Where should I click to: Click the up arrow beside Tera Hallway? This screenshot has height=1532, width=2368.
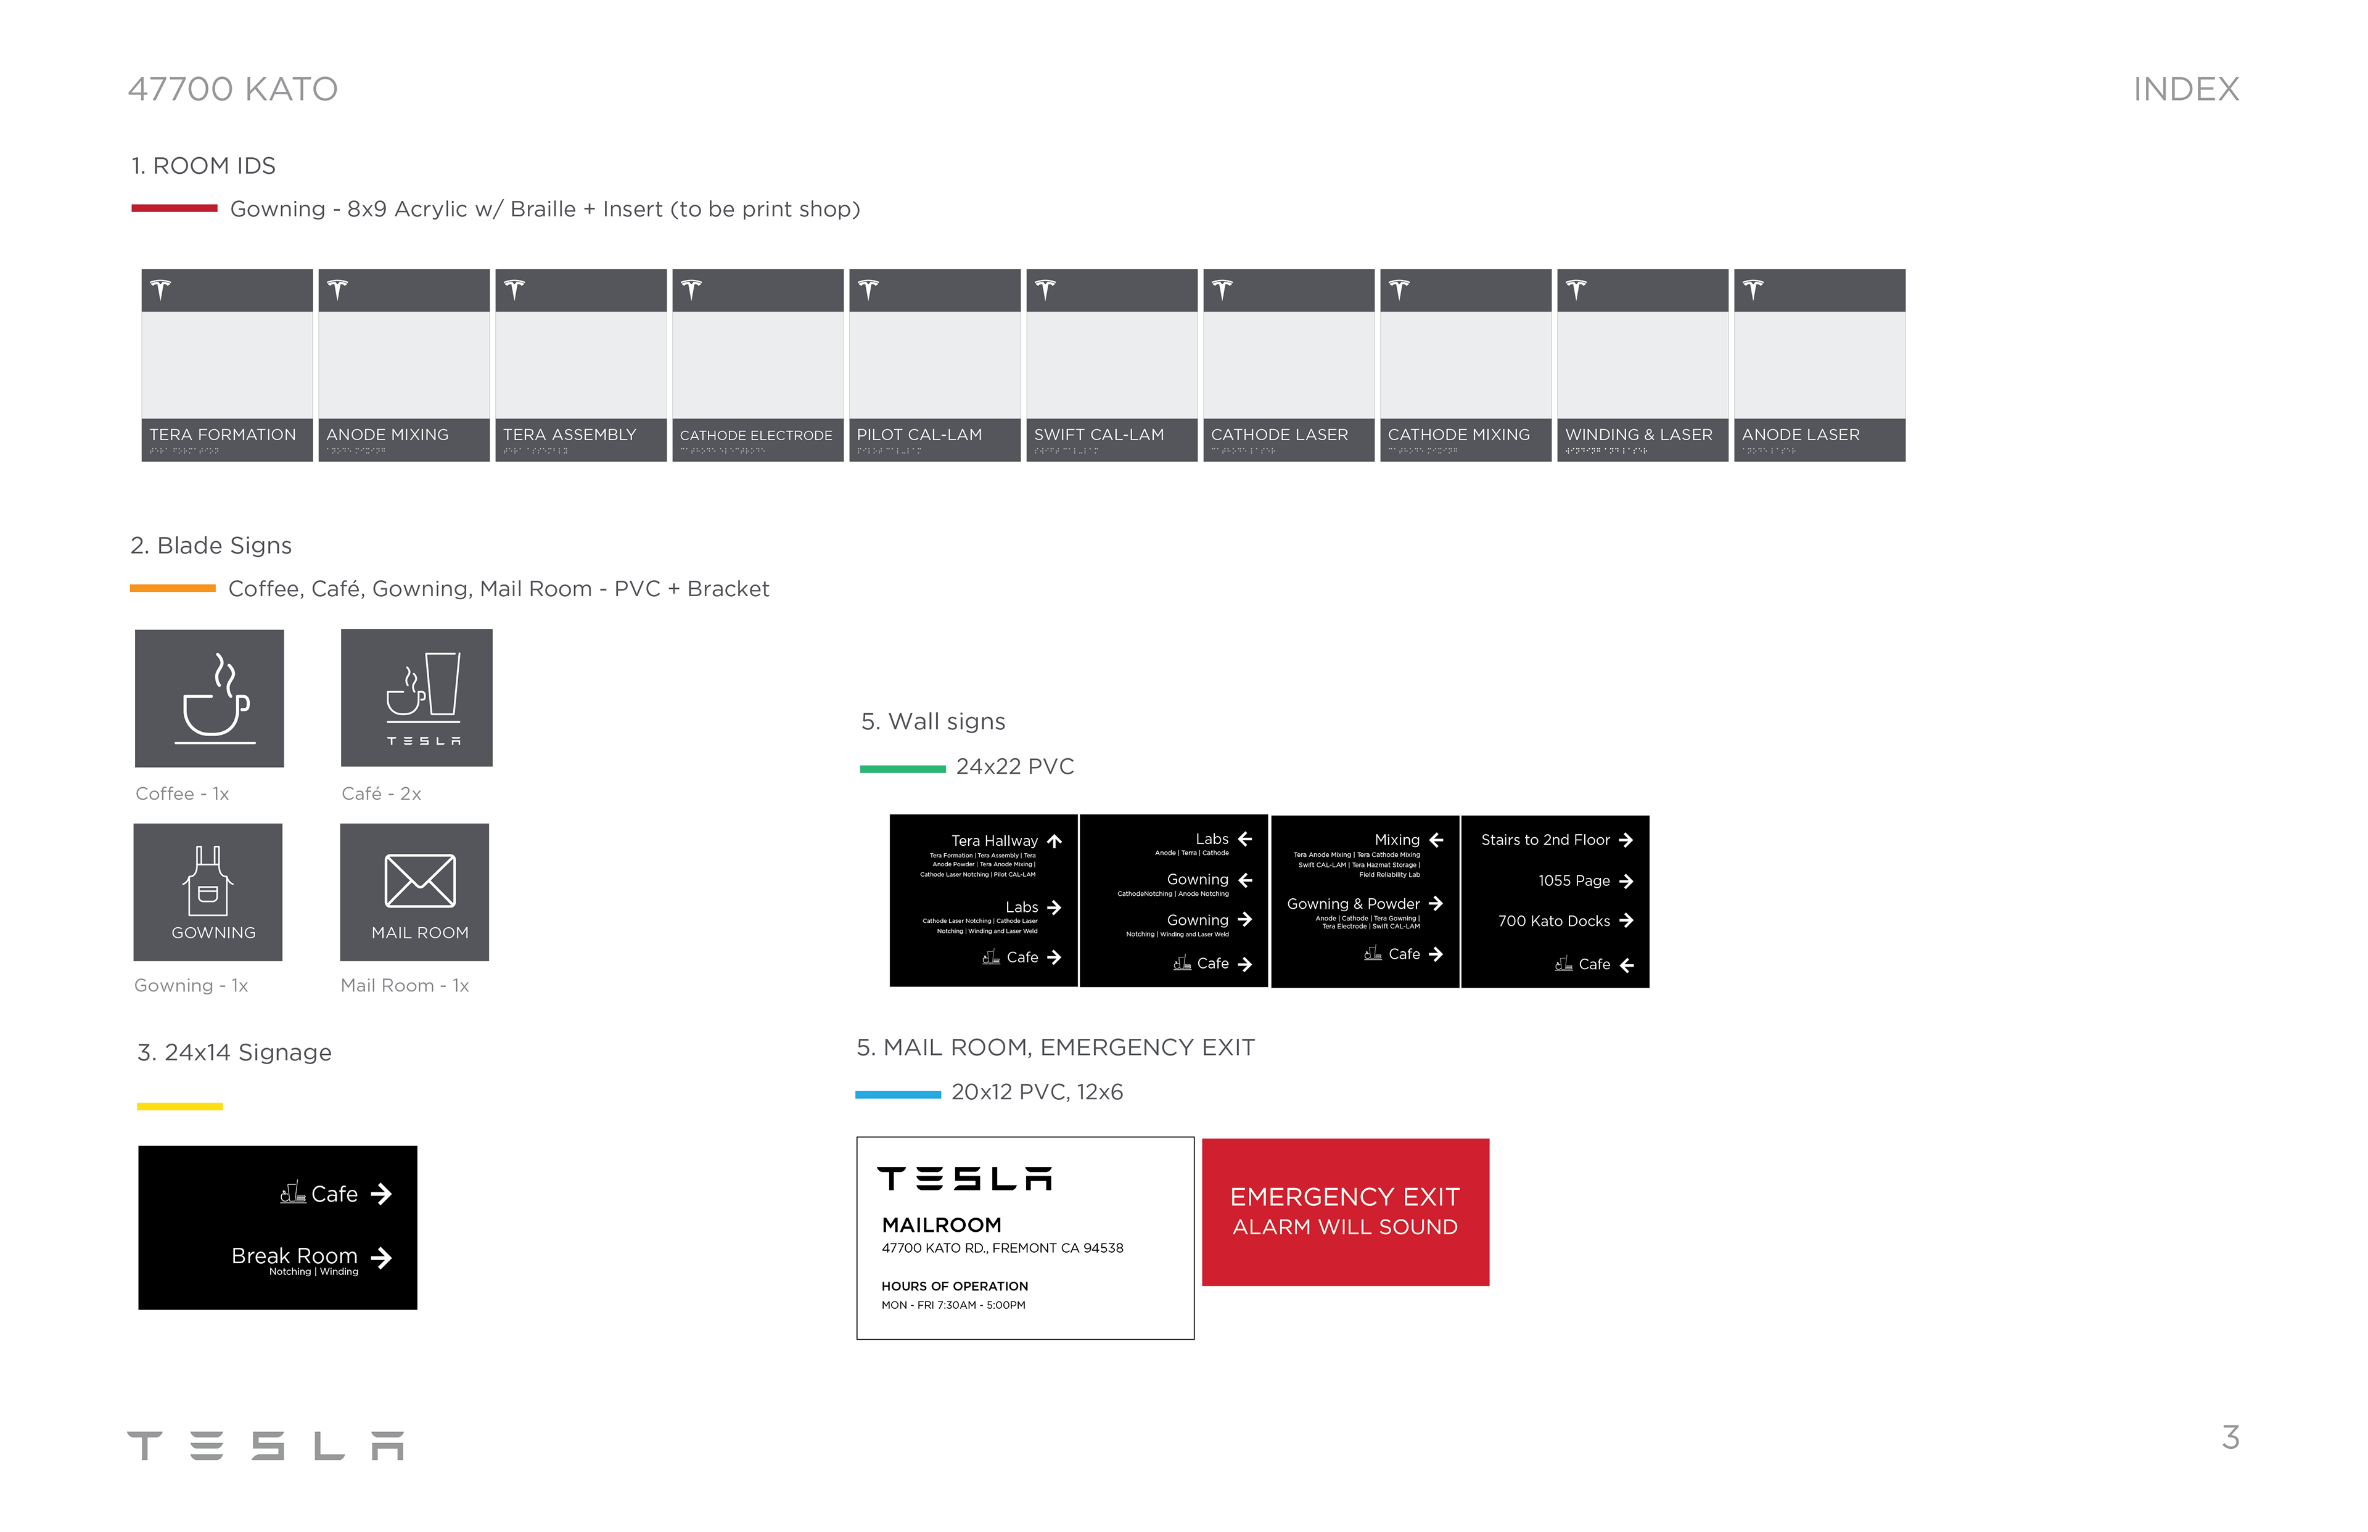click(x=1054, y=841)
